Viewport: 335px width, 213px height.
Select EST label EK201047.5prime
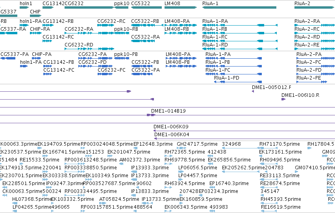coord(129,152)
